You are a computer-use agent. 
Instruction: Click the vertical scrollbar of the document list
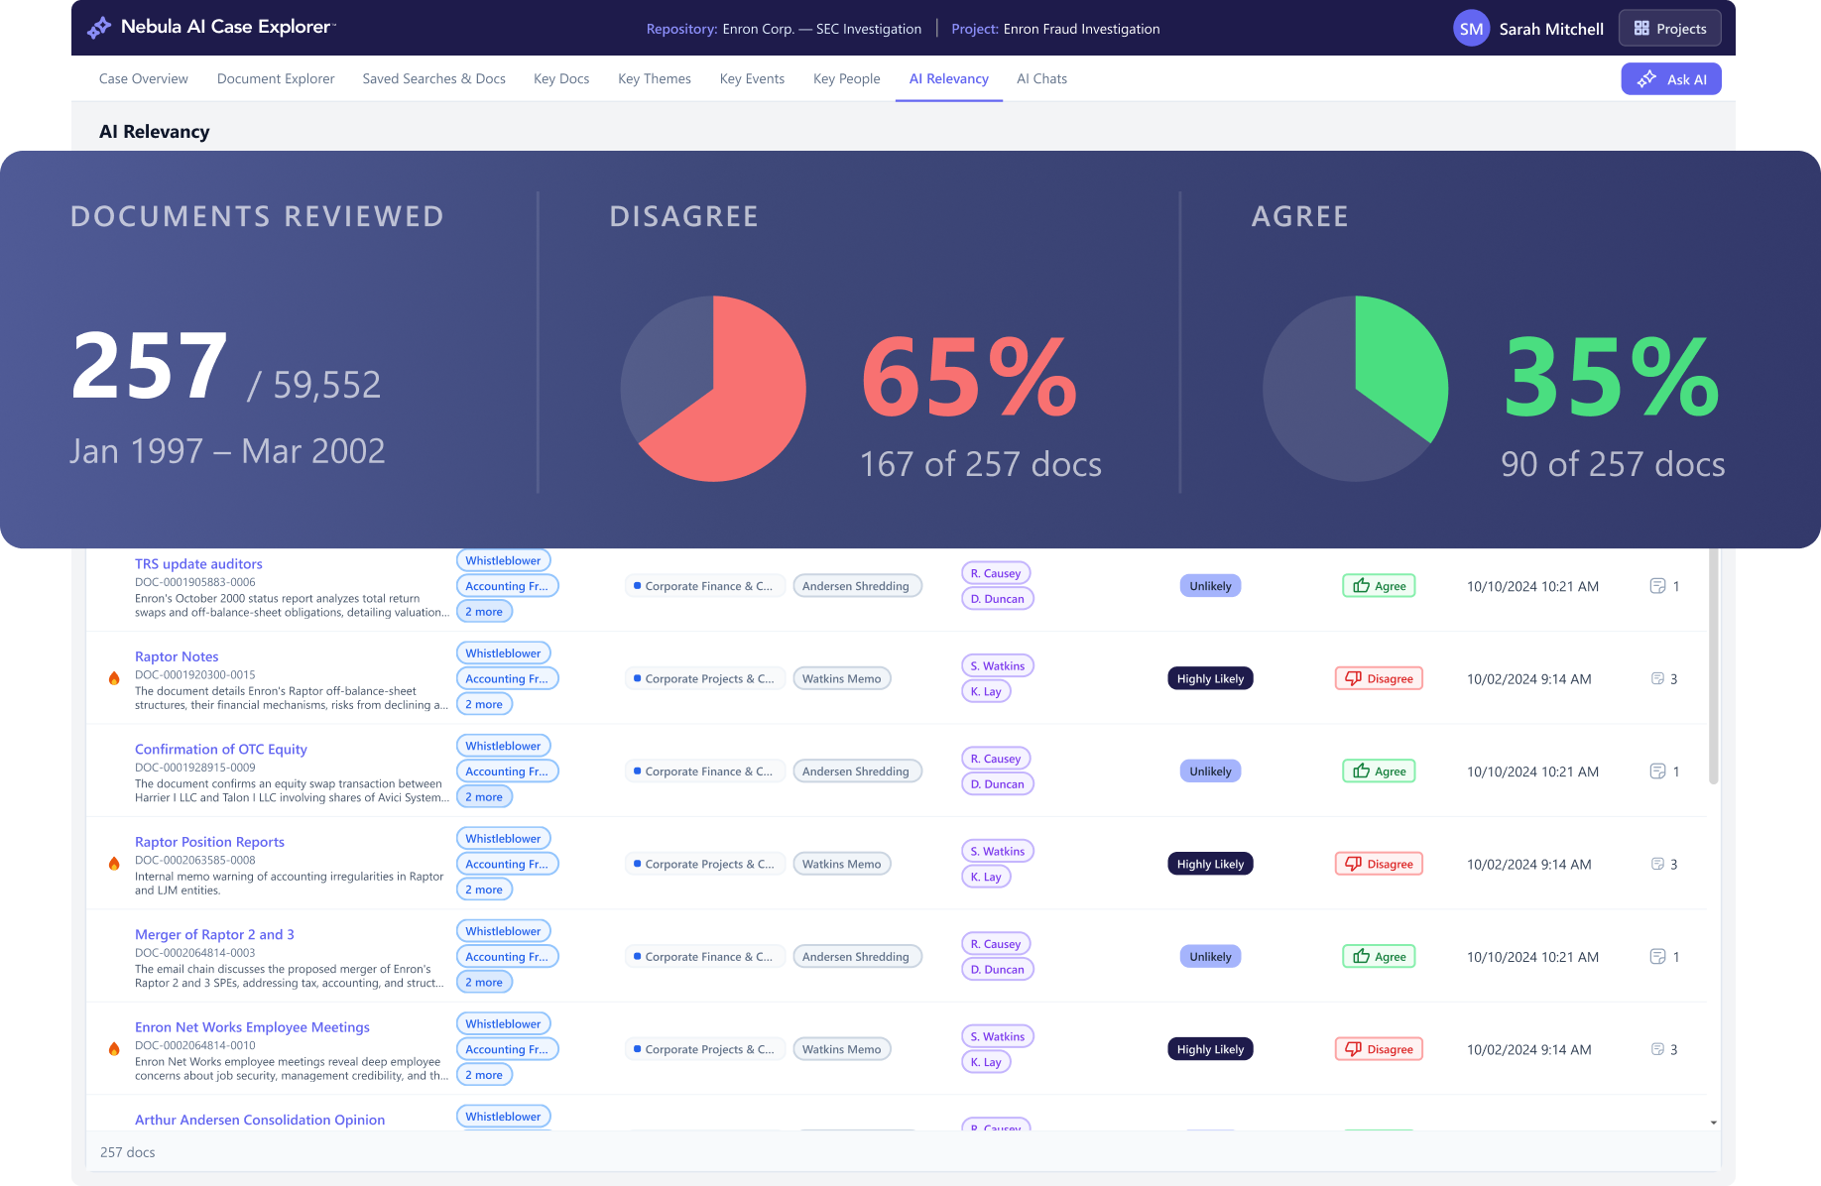pos(1714,664)
